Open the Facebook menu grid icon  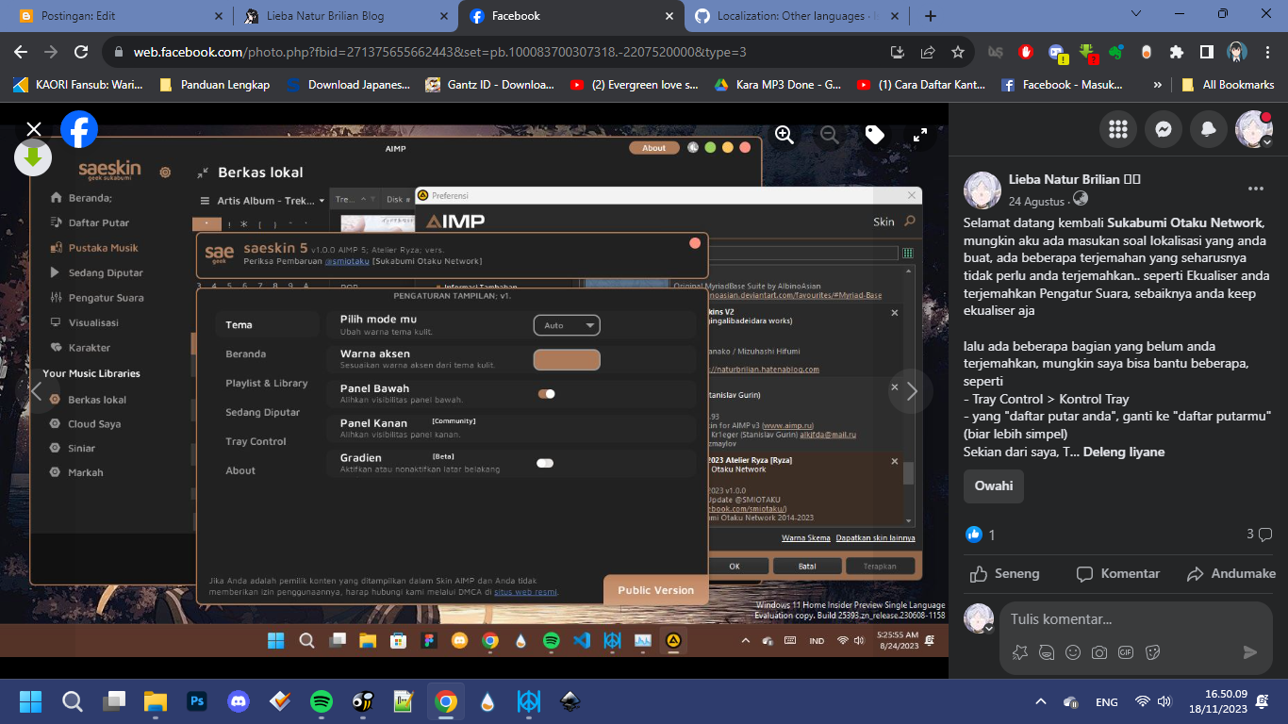click(x=1118, y=130)
